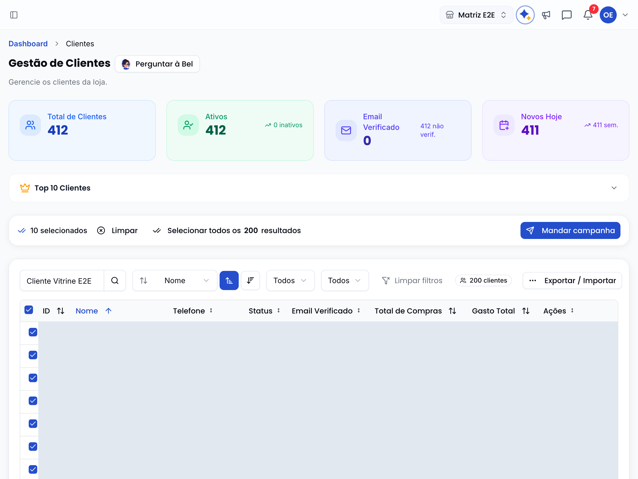Image resolution: width=638 pixels, height=479 pixels.
Task: Select ascending sort order button
Action: click(229, 280)
